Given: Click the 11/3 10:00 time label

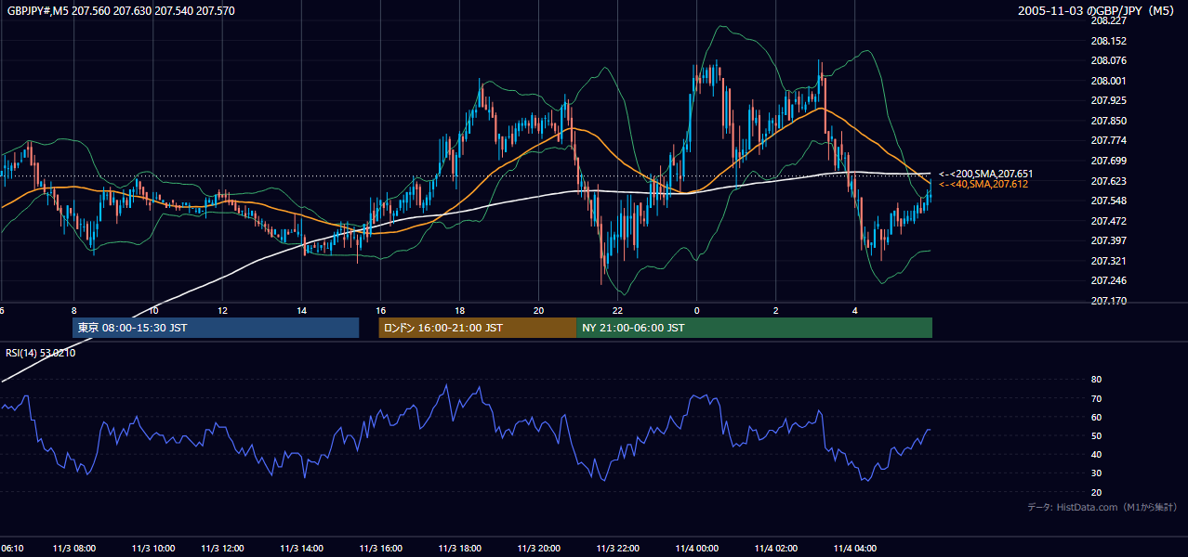Looking at the screenshot, I should 154,549.
